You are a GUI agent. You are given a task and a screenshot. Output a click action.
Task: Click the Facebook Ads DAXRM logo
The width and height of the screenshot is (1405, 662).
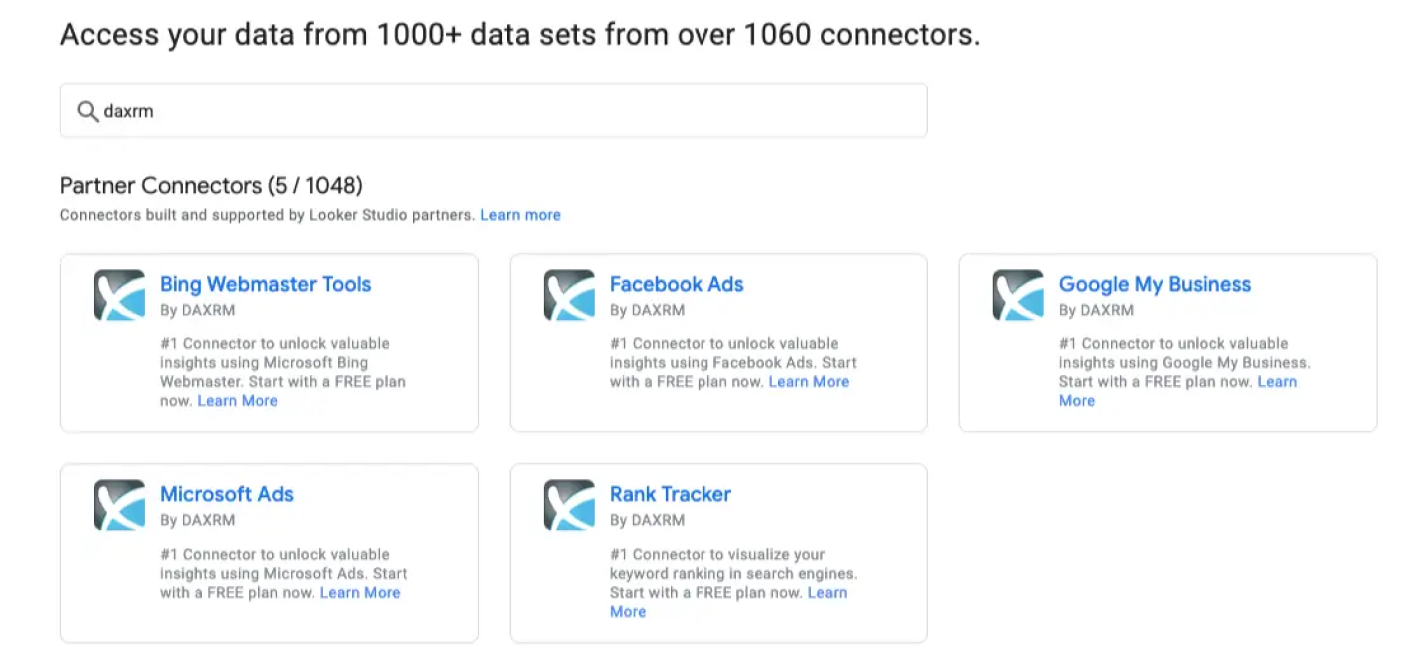(569, 295)
